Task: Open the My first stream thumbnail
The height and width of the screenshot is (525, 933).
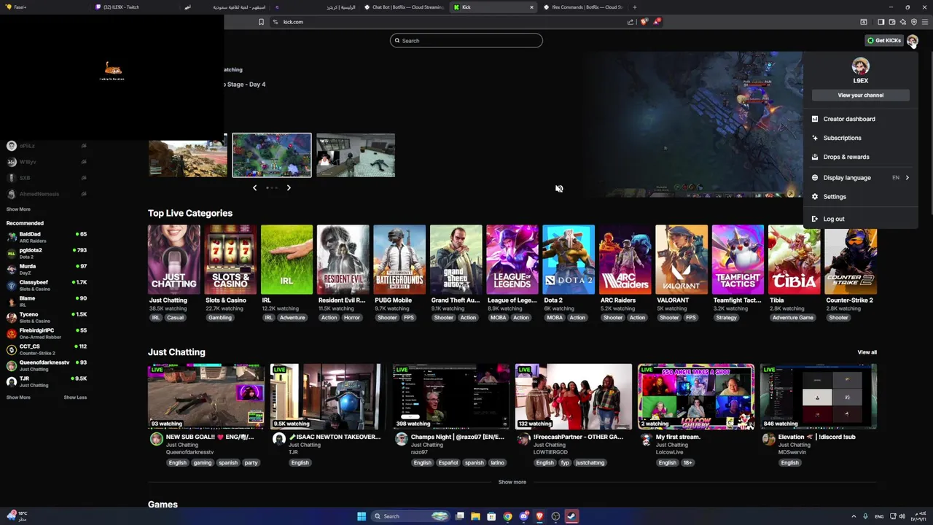Action: [x=696, y=397]
